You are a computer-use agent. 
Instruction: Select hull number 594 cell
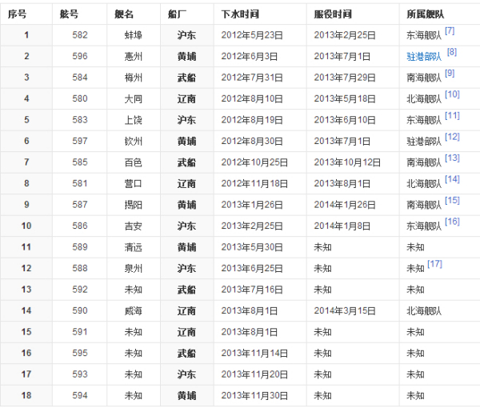tap(80, 395)
